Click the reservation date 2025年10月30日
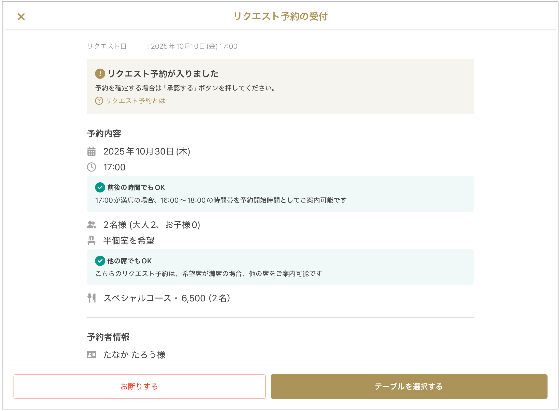This screenshot has width=560, height=411. click(146, 151)
